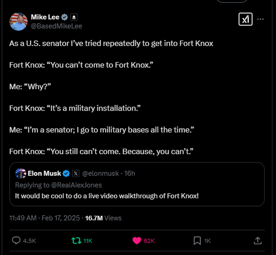Click Mike Lee's profile picture
The height and width of the screenshot is (255, 276).
19,22
